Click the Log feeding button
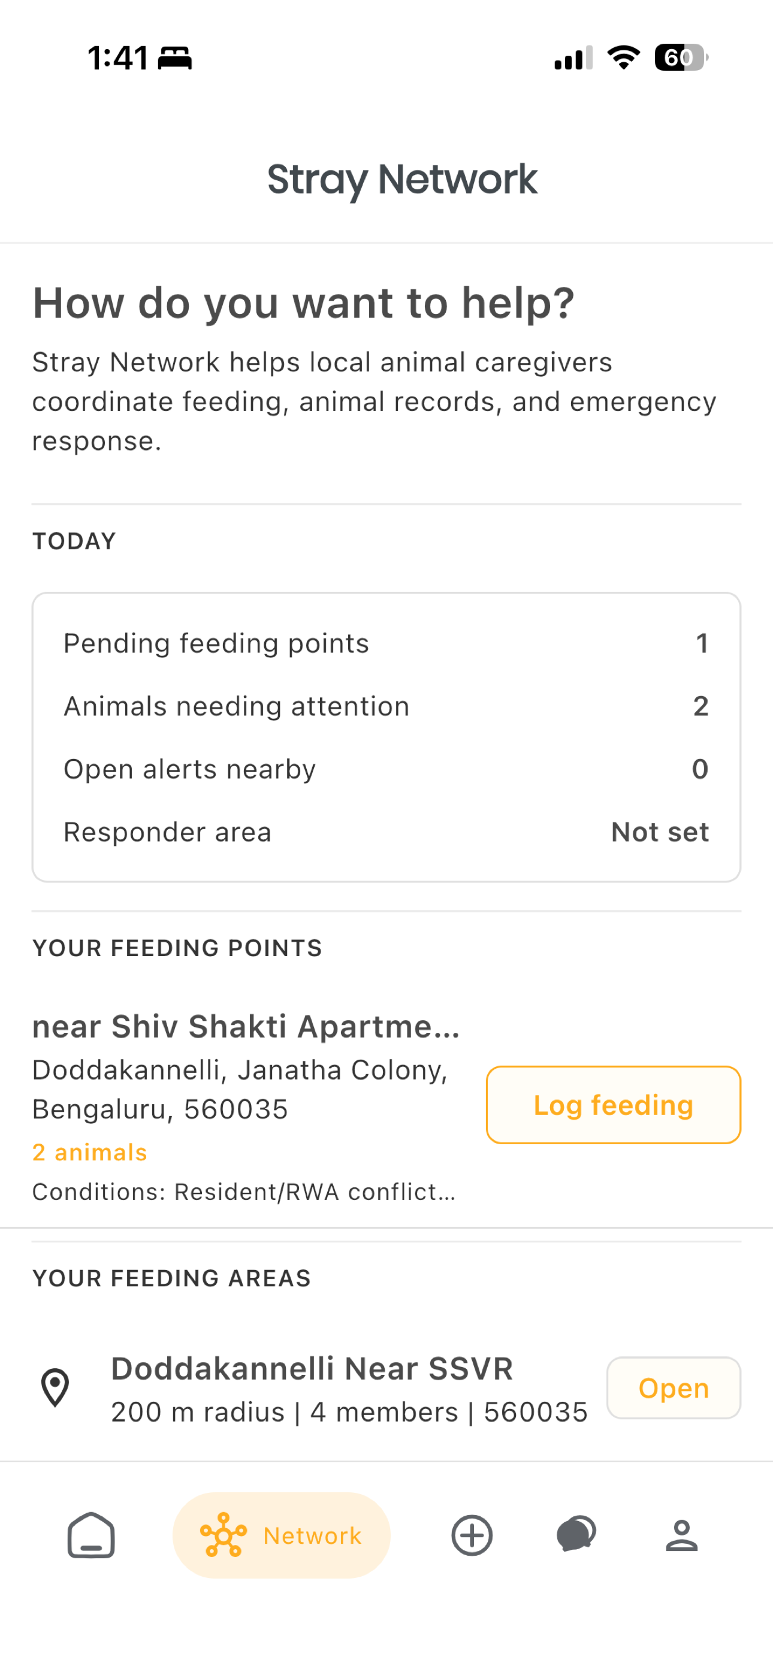 point(613,1105)
